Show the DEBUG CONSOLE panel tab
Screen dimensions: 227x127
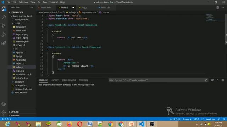69,80
